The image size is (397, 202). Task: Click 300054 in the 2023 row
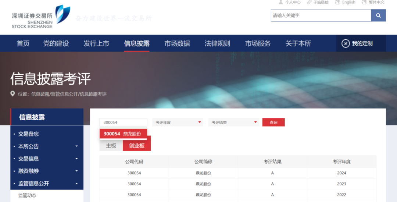pos(134,184)
